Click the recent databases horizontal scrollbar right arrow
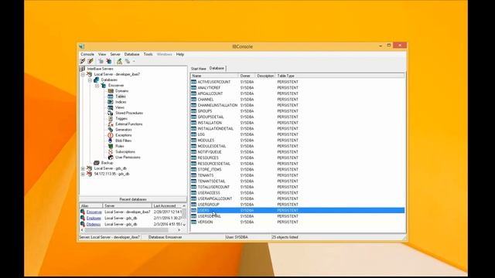Image resolution: width=495 pixels, height=278 pixels. [179, 230]
